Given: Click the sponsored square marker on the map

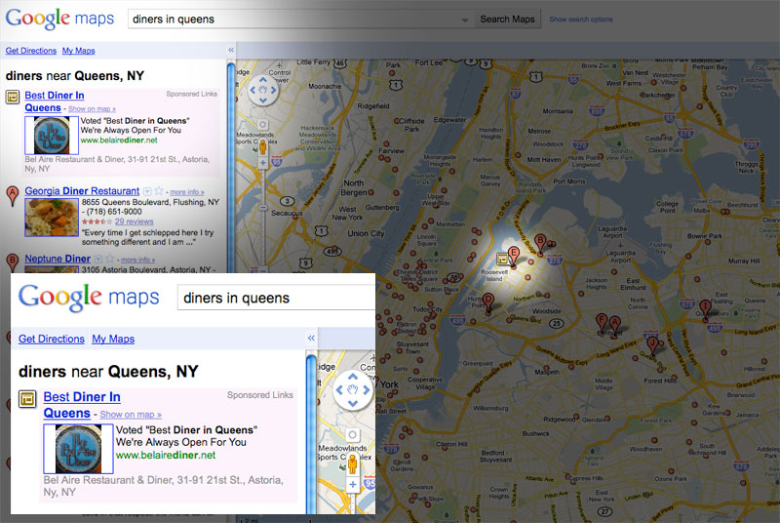Looking at the screenshot, I should click(502, 259).
